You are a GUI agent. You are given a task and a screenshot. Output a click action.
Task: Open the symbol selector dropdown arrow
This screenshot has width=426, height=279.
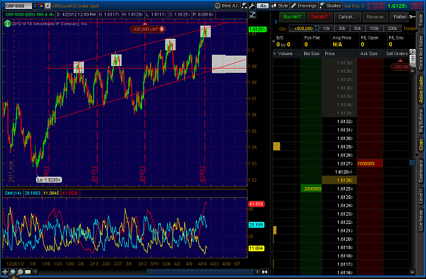(x=35, y=5)
